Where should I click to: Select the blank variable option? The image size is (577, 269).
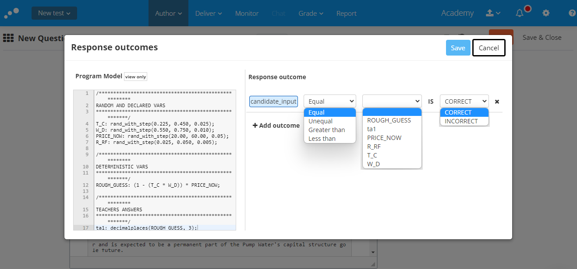click(392, 112)
